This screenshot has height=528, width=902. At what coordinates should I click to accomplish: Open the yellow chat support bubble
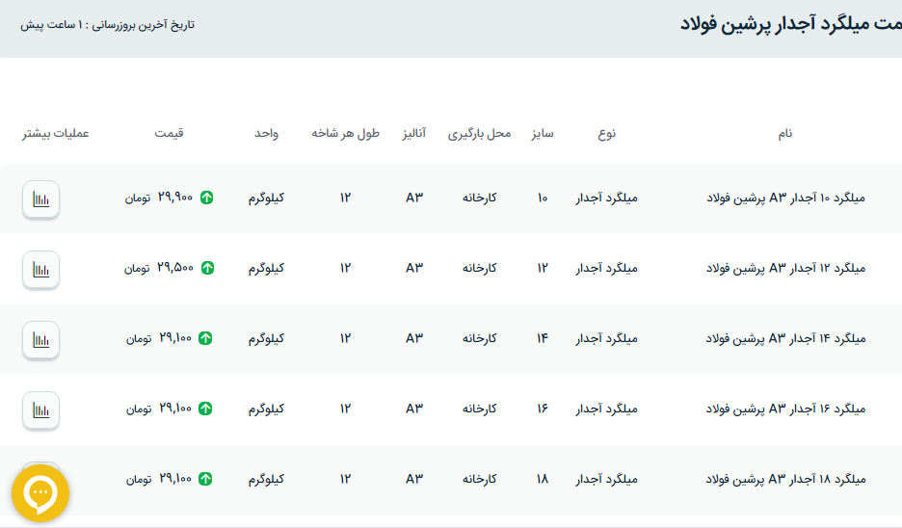point(40,493)
